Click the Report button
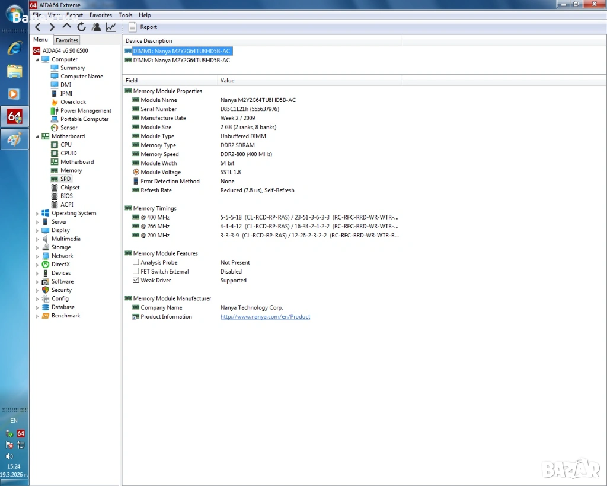 click(x=143, y=27)
